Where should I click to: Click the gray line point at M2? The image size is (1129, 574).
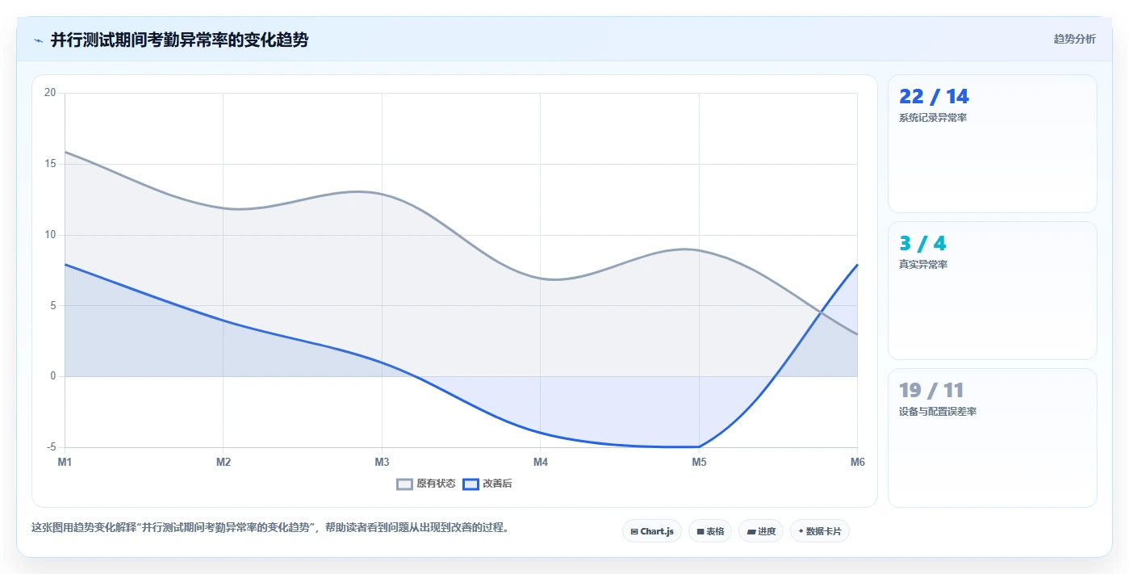(x=224, y=208)
